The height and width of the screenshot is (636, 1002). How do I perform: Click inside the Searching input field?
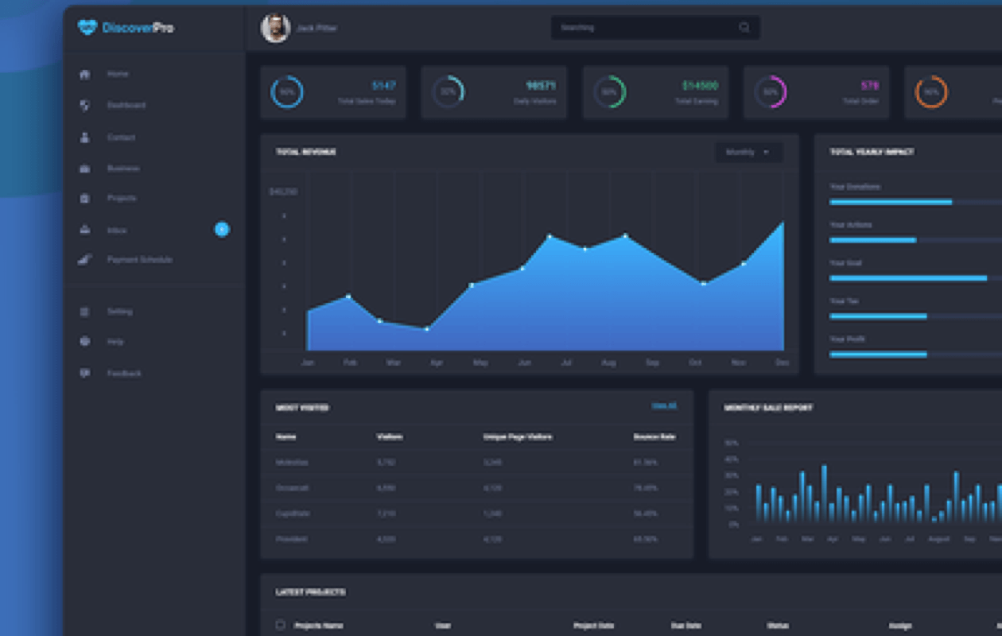click(644, 28)
